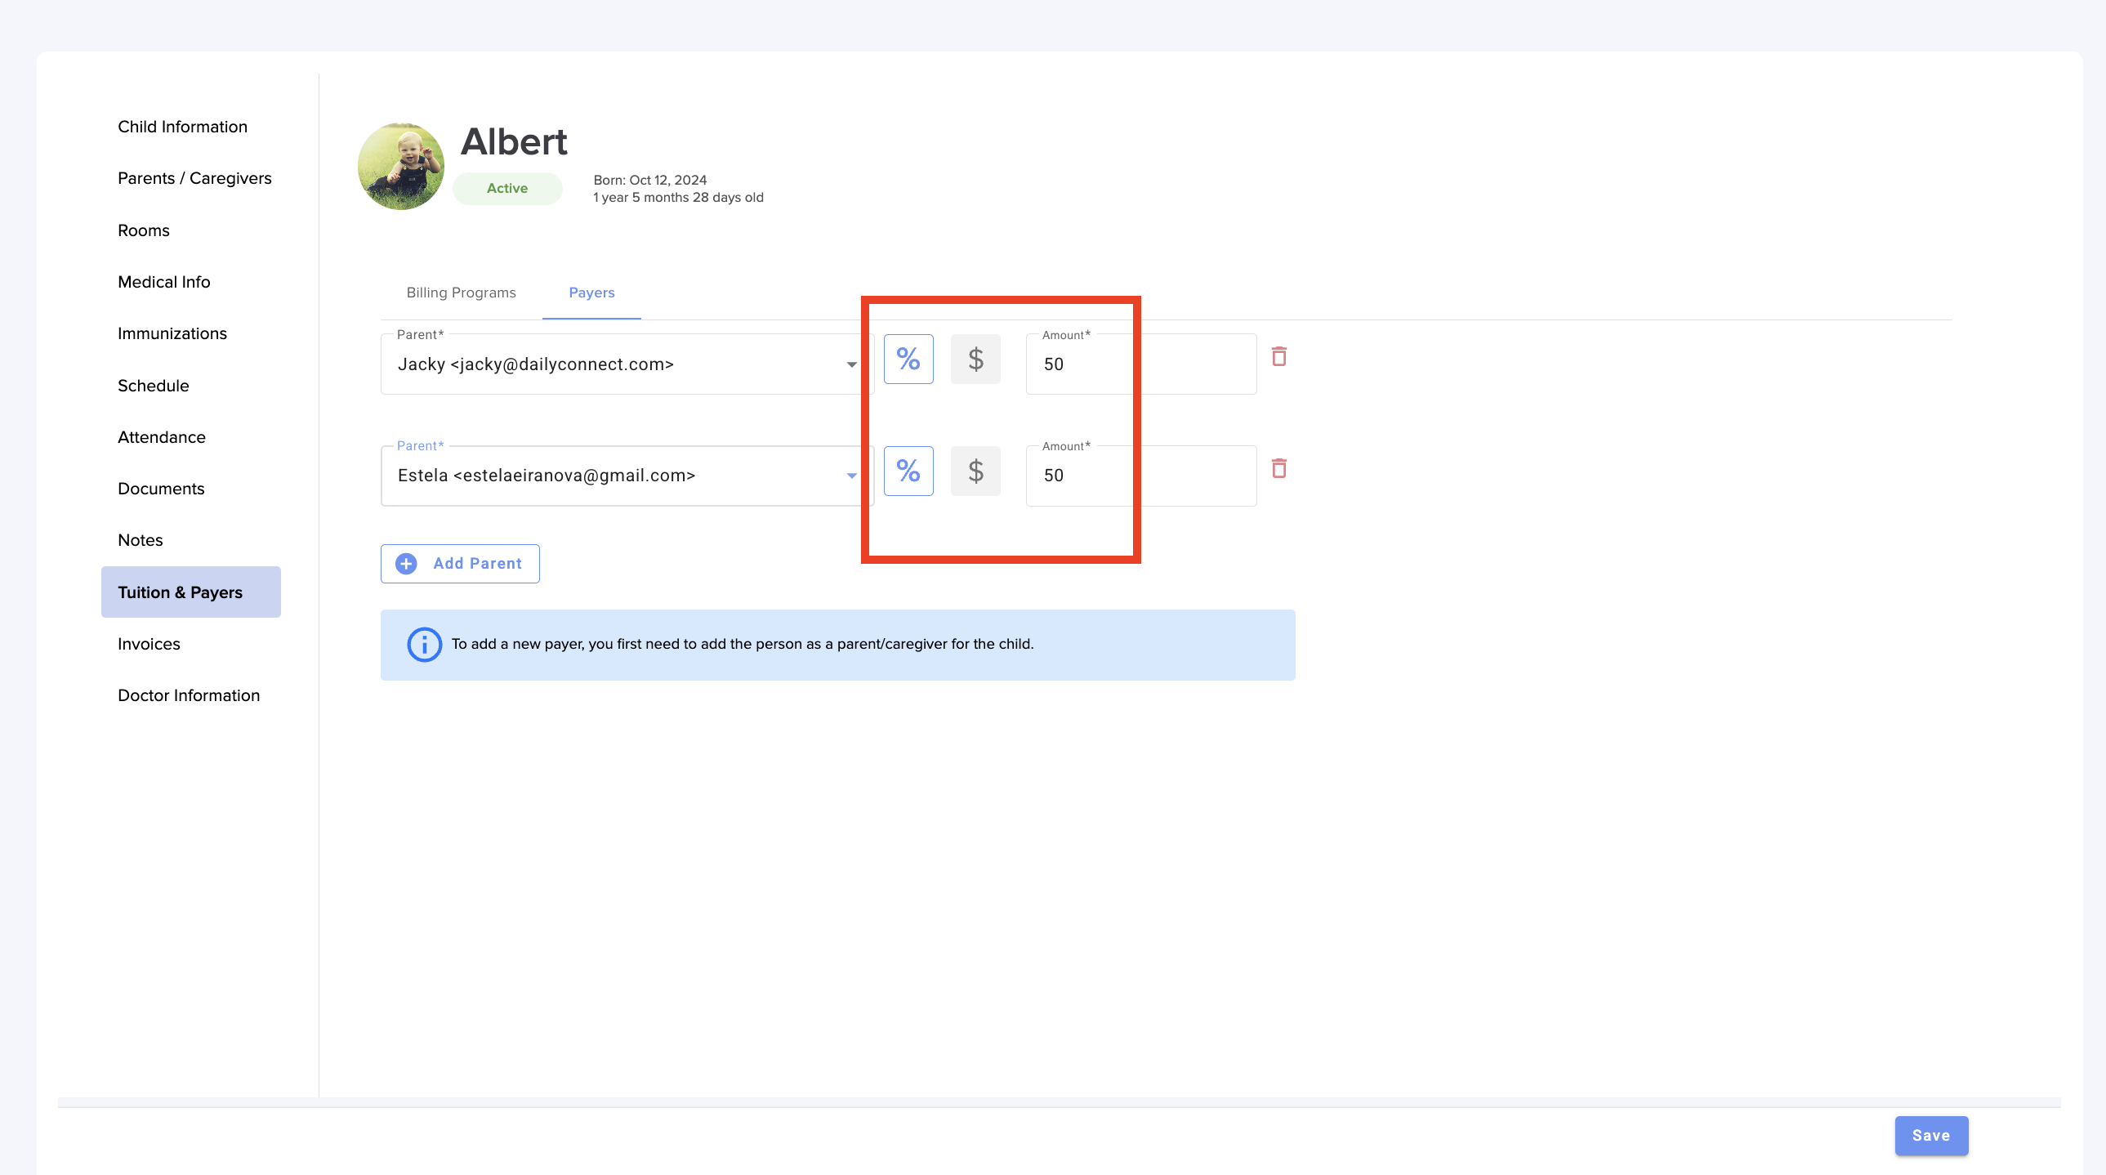Open Invoices in the sidebar
The height and width of the screenshot is (1175, 2106).
tap(149, 644)
